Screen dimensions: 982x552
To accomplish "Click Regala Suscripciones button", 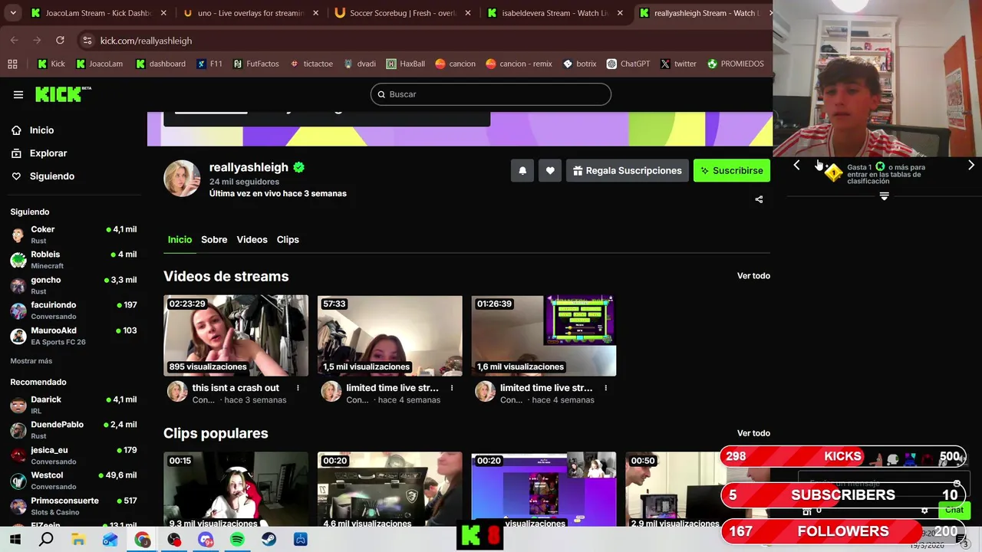I will (x=627, y=170).
